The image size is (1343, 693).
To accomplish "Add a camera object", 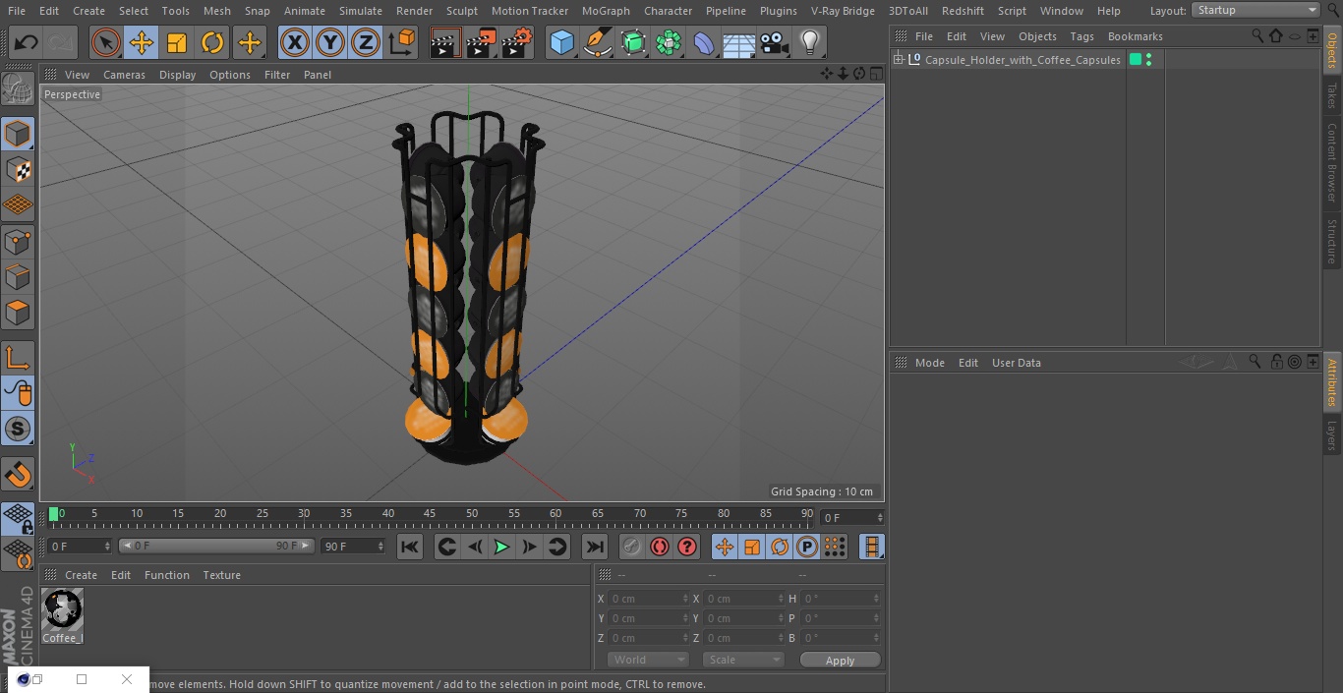I will point(774,42).
